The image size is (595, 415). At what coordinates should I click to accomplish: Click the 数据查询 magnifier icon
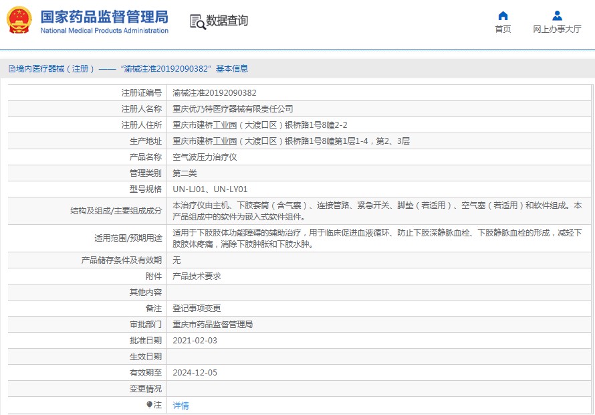(x=198, y=21)
